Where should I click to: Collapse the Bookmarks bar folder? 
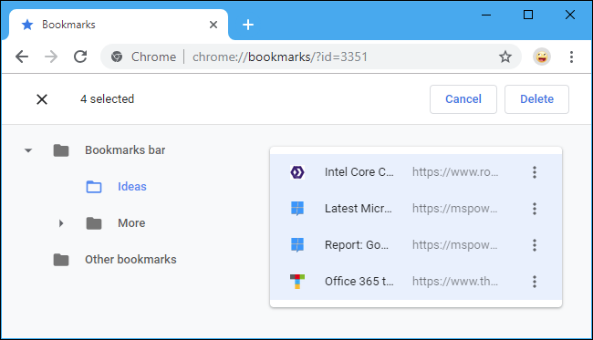click(x=28, y=150)
